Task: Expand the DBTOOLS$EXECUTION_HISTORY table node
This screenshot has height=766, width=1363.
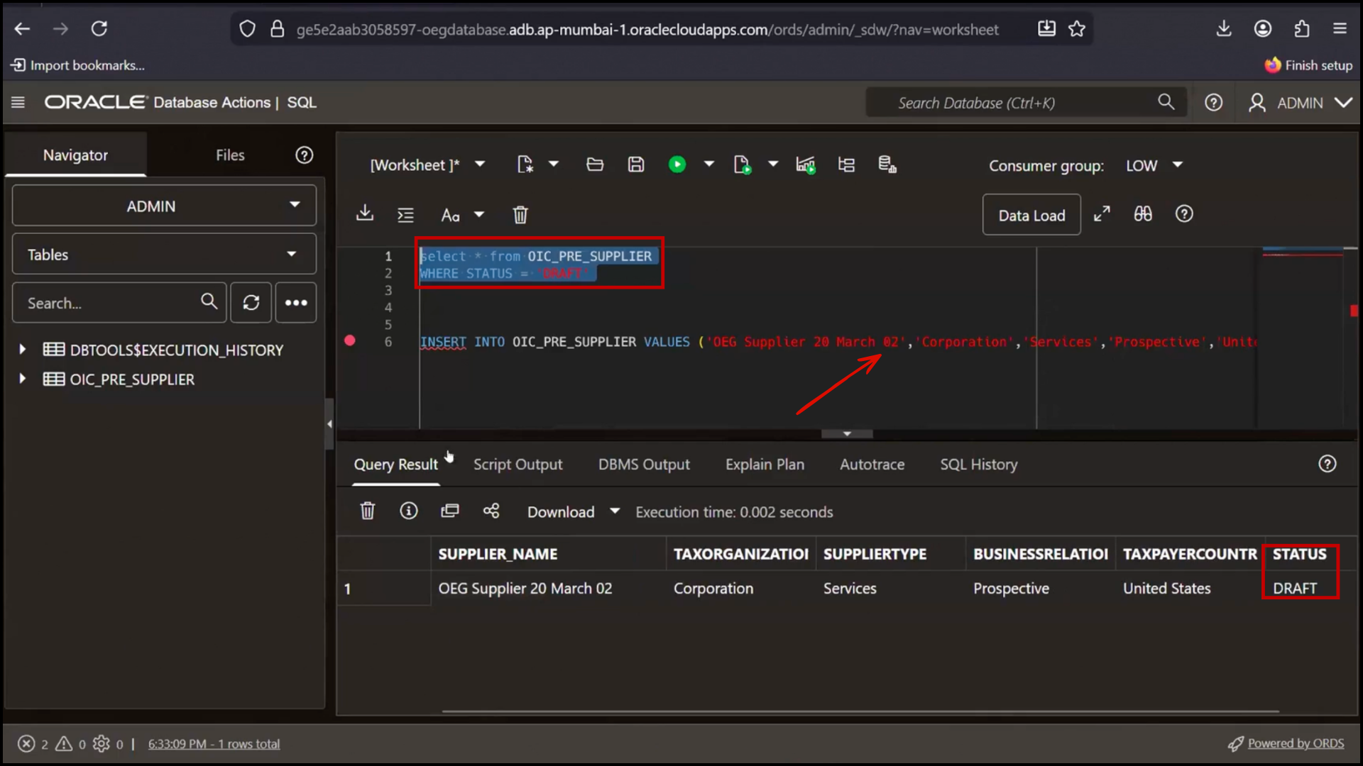Action: point(23,350)
